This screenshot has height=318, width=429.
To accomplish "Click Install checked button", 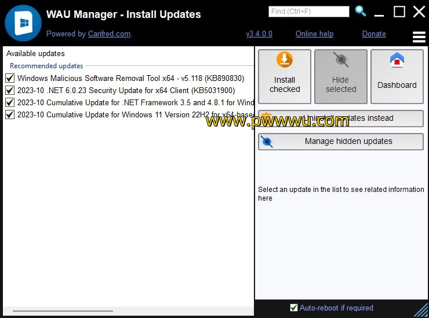I will [x=285, y=76].
